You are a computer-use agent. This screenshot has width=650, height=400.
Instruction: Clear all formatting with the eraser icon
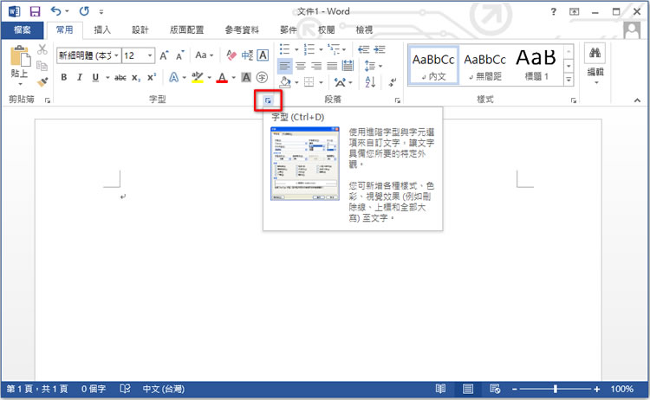231,55
